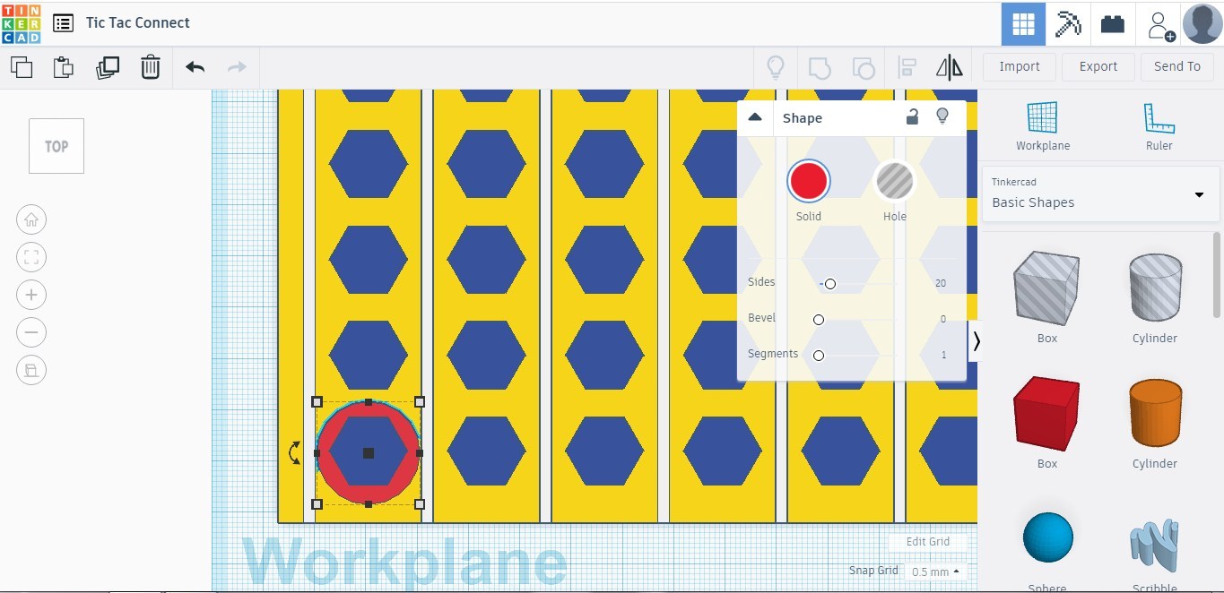Open the design list menu beside Tic Tac Connect
This screenshot has width=1224, height=593.
tap(62, 22)
